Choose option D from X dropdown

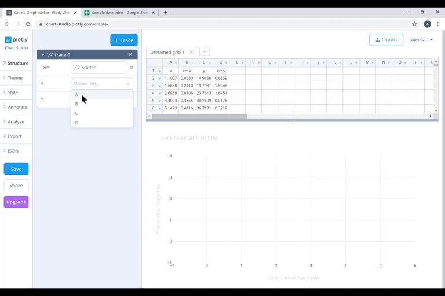(x=102, y=123)
